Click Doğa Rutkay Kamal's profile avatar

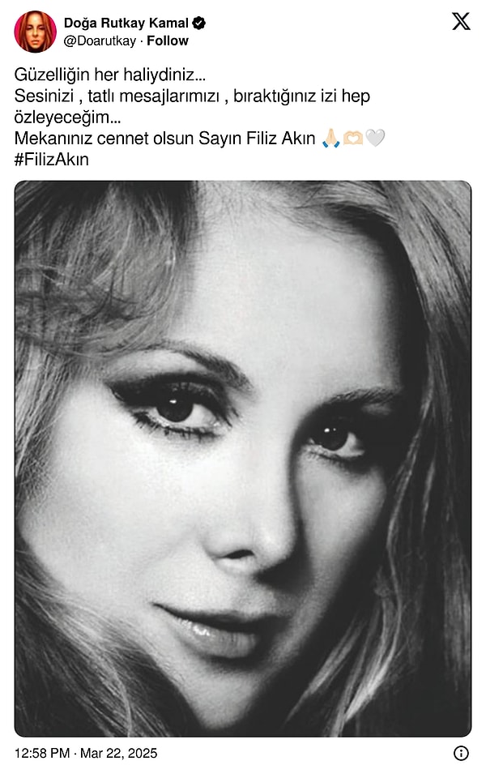pos(35,32)
